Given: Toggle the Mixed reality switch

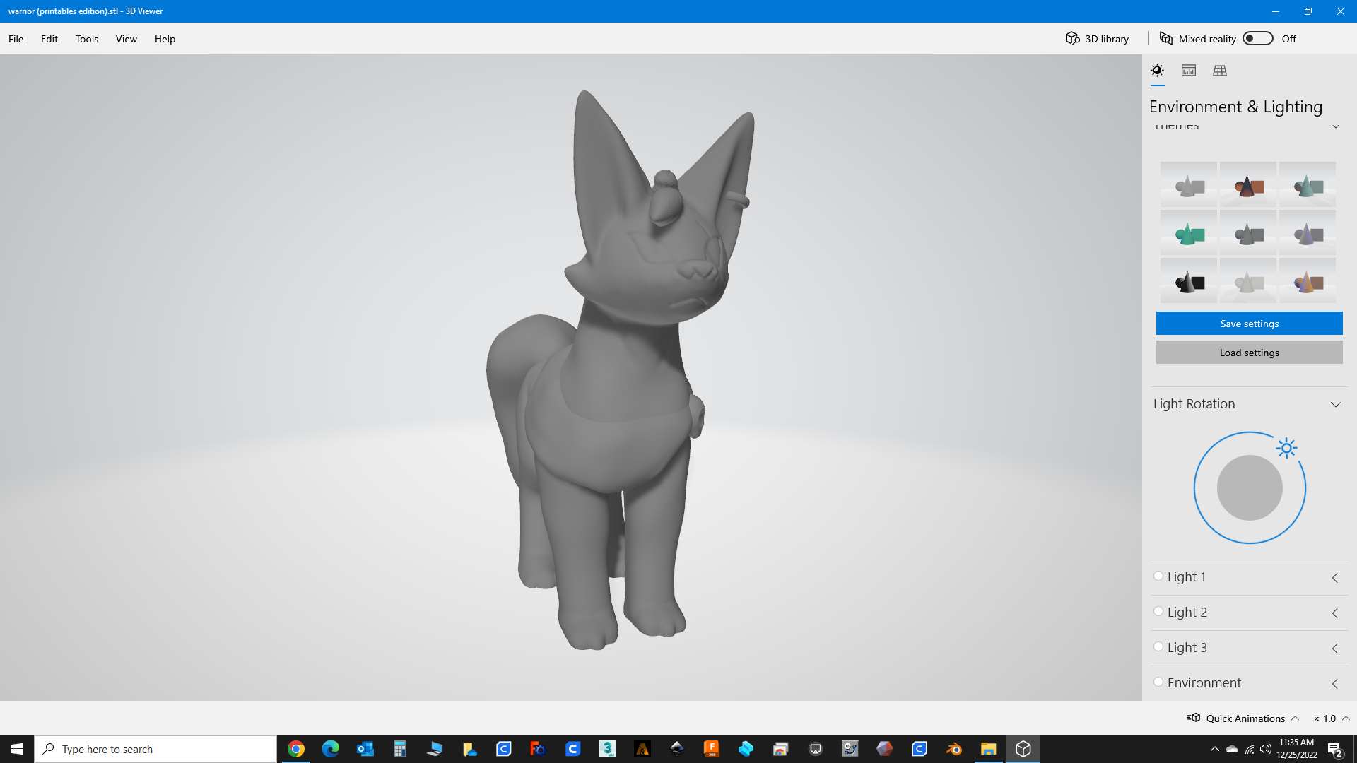Looking at the screenshot, I should coord(1258,39).
